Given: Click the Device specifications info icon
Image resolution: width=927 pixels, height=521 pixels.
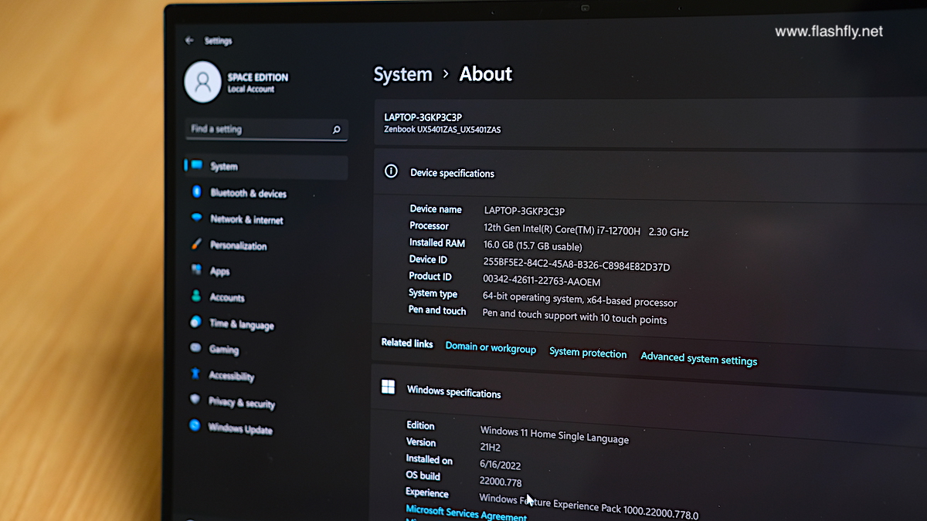Looking at the screenshot, I should click(x=392, y=171).
